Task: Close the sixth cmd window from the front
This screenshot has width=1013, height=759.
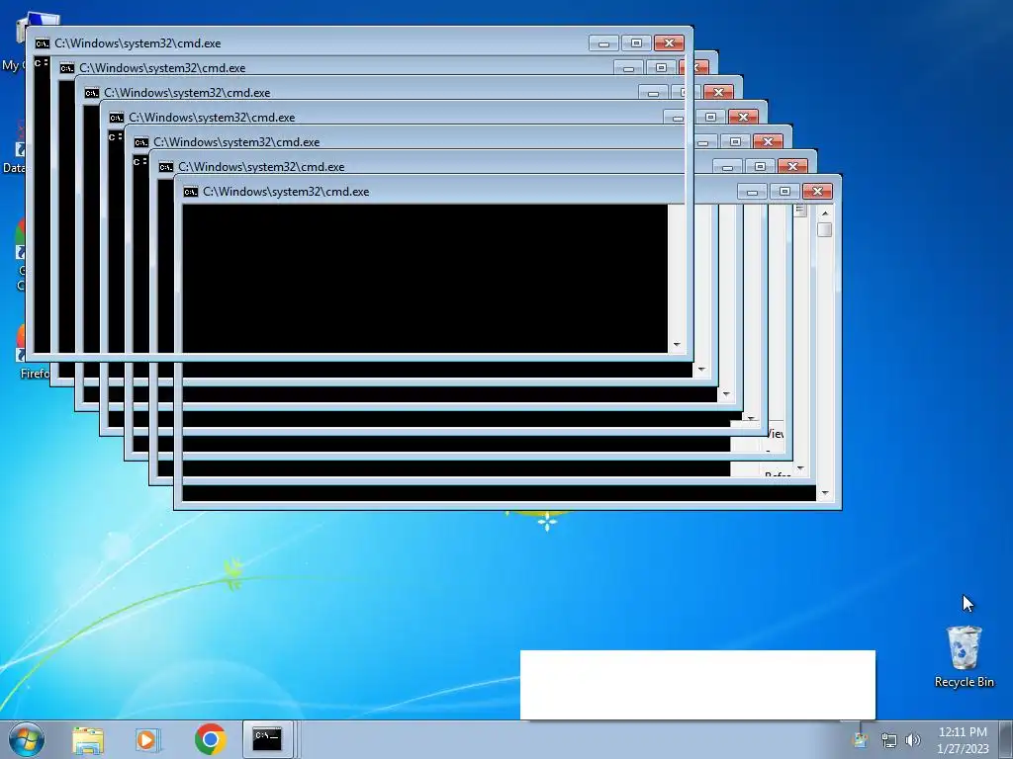Action: pyautogui.click(x=792, y=166)
